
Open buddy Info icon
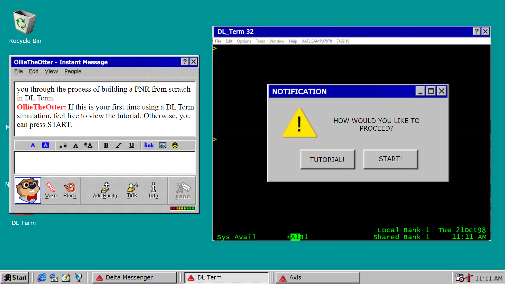[153, 190]
